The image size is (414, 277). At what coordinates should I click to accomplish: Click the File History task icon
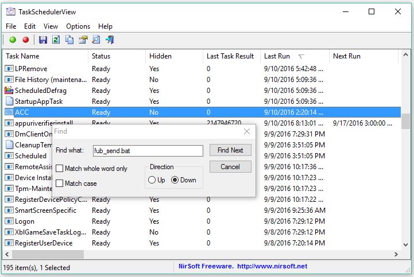9,80
